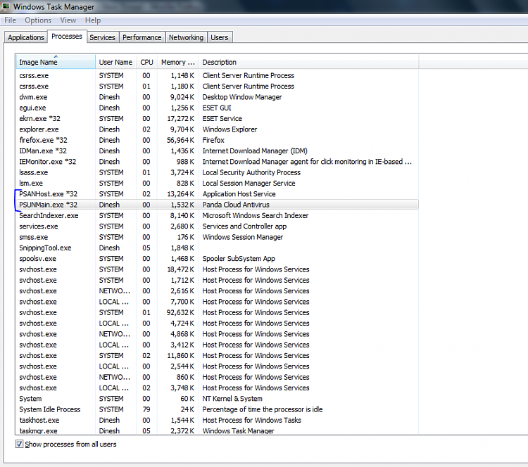This screenshot has height=467, width=528.
Task: Click Application Host Service description
Action: coord(239,194)
